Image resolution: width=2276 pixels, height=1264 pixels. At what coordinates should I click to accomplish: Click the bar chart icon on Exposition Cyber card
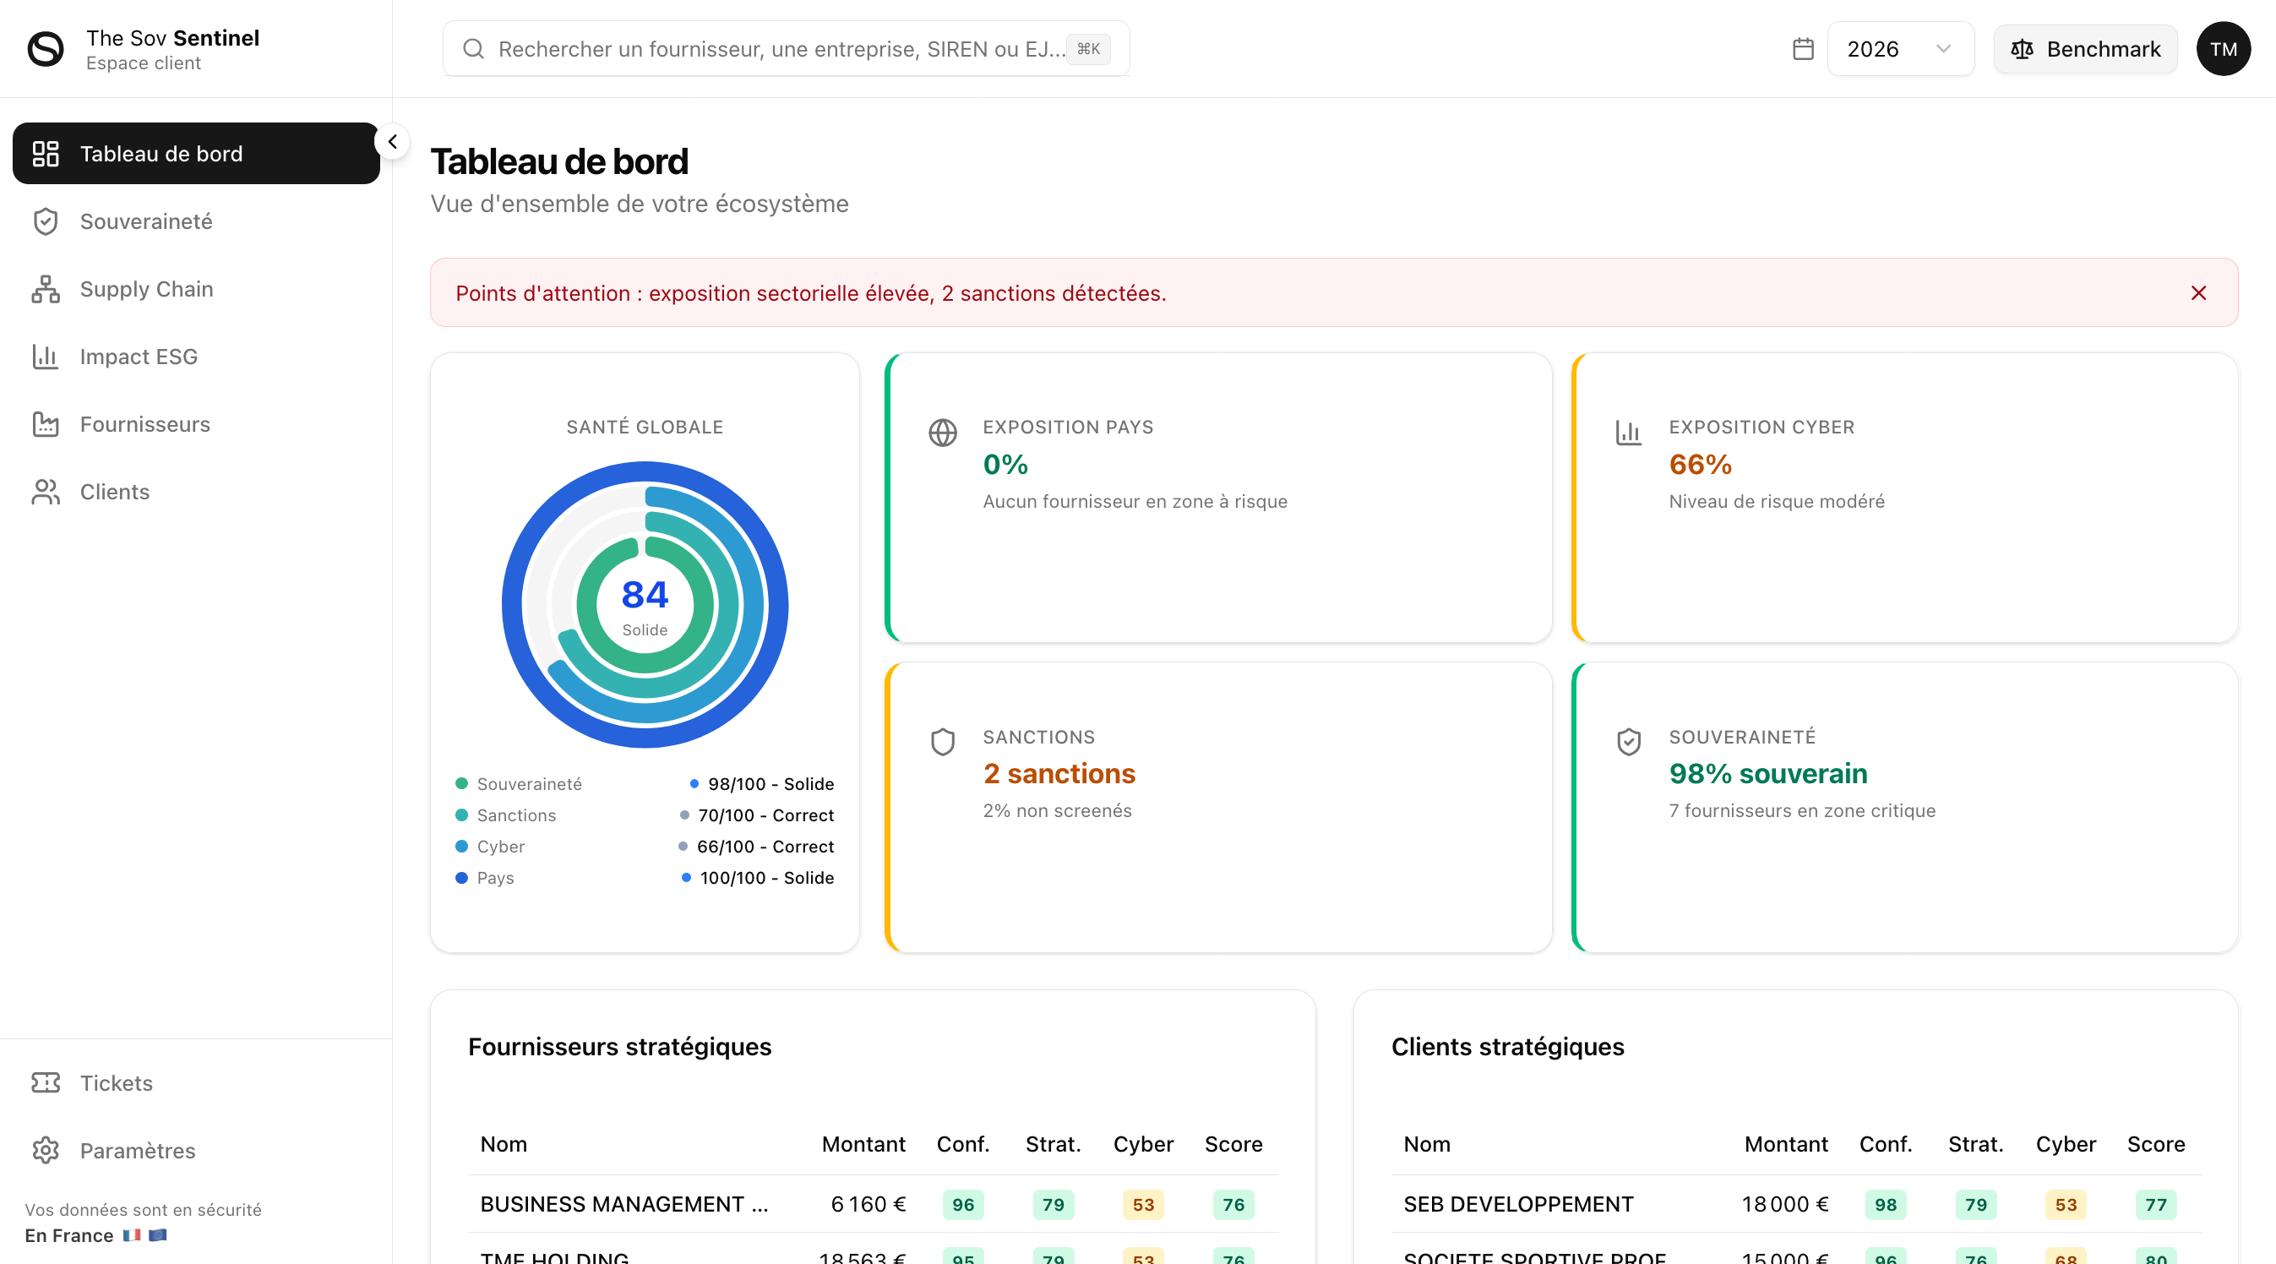(1628, 433)
